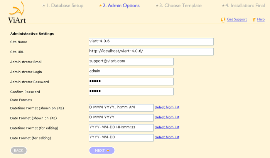Click the Administrator Login field
Screen dimensions: 270x158
tap(131, 72)
